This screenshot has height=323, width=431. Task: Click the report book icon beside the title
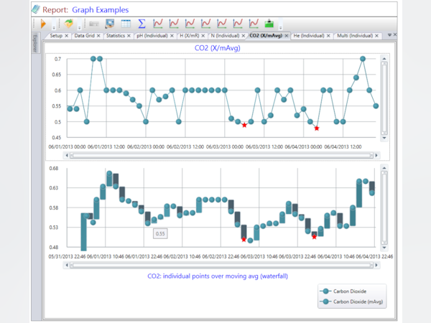click(x=36, y=9)
